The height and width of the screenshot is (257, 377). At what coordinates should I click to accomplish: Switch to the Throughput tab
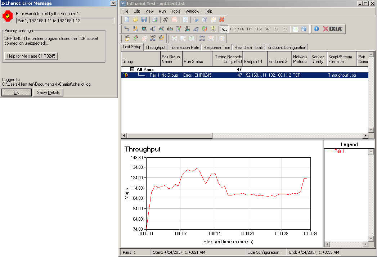156,48
